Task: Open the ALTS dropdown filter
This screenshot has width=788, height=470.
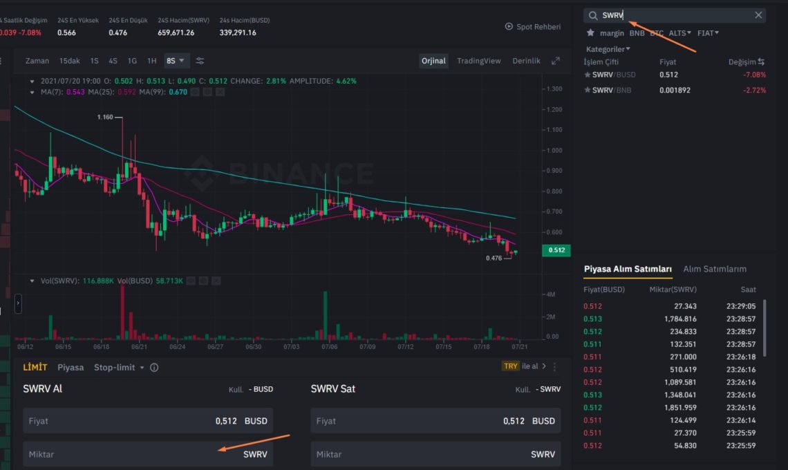Action: pyautogui.click(x=678, y=32)
